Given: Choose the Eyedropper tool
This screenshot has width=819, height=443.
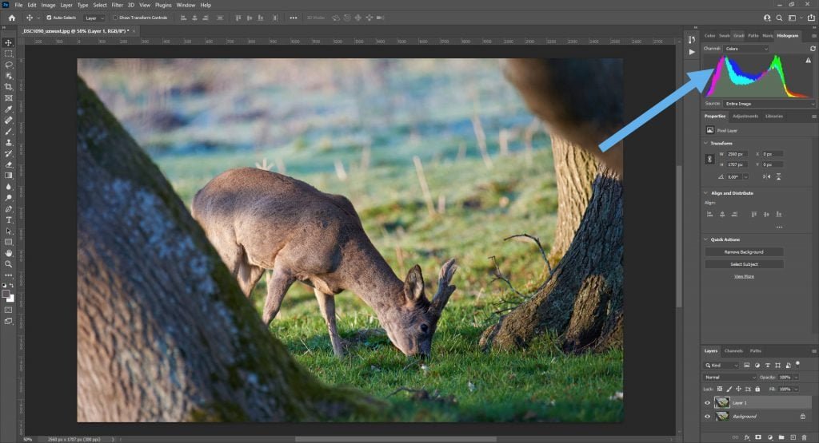Looking at the screenshot, I should (9, 109).
